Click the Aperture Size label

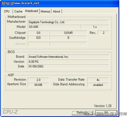pos(17,84)
